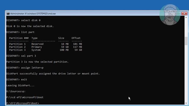Click the 'Partition 1' row label

point(17,44)
